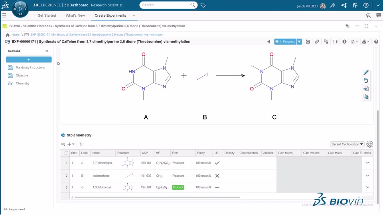Click the delete row icon in stoichiometry toolbar
Image resolution: width=383 pixels, height=215 pixels.
(63, 144)
